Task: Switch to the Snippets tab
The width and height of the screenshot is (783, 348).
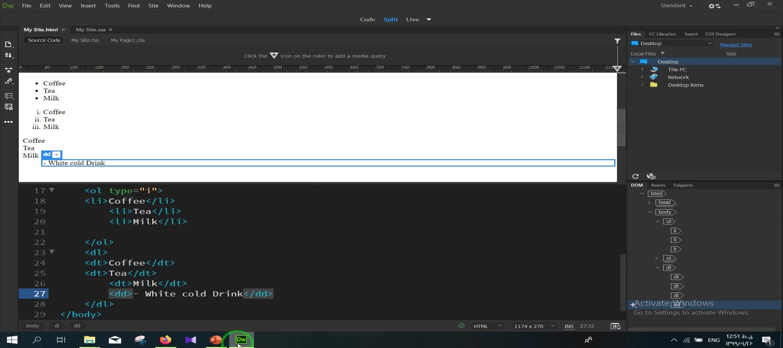Action: [x=683, y=185]
